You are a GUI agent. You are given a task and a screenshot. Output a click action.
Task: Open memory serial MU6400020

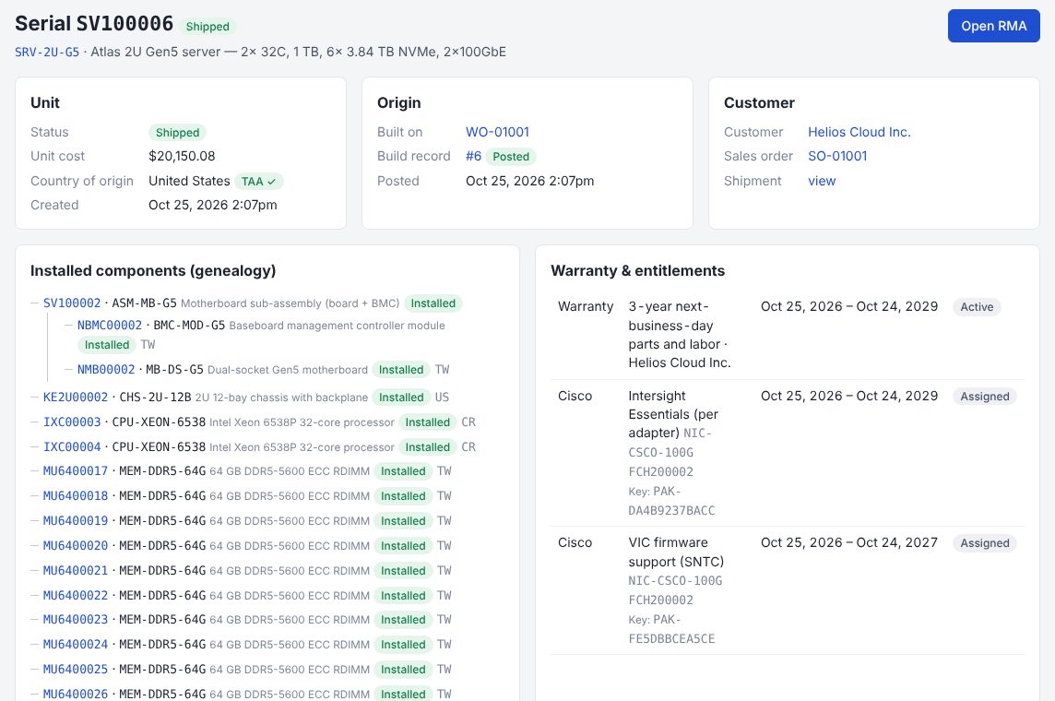[76, 546]
